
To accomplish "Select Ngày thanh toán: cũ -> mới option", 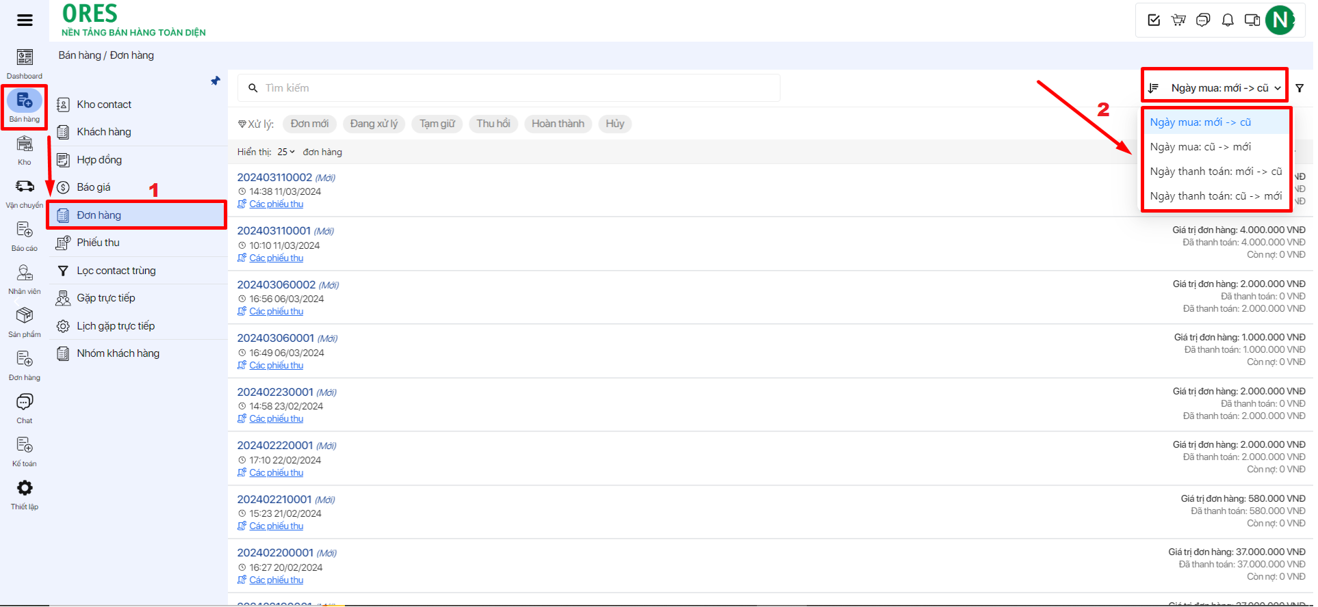I will [x=1215, y=196].
